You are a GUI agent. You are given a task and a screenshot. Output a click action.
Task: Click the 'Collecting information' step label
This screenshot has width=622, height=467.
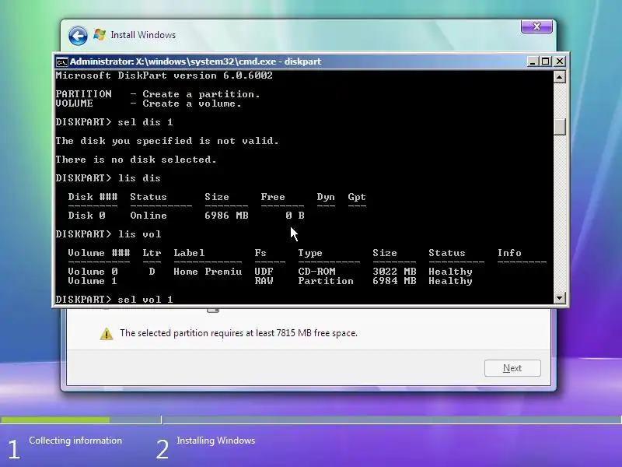(75, 441)
